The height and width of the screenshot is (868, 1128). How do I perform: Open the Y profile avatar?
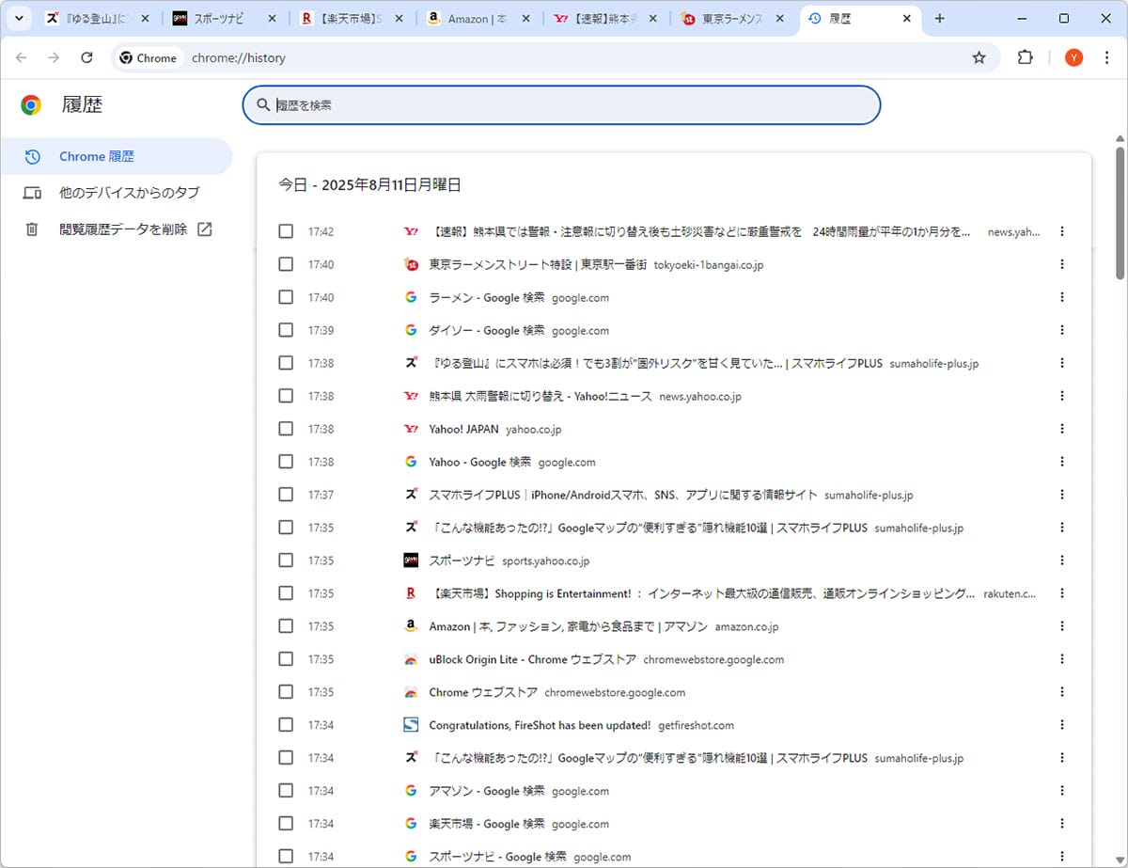[x=1073, y=57]
